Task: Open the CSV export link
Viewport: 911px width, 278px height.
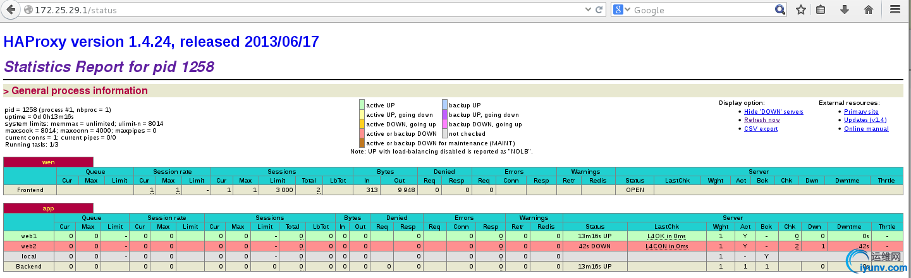Action: pyautogui.click(x=761, y=129)
